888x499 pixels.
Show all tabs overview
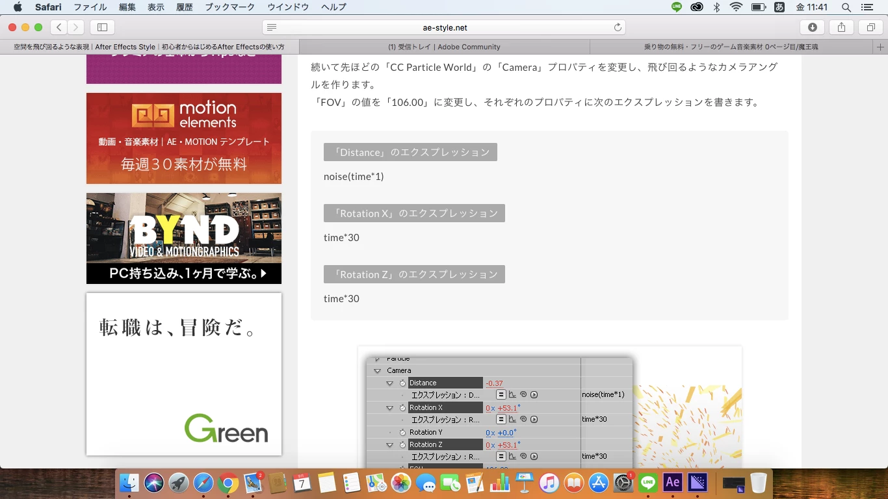(870, 27)
